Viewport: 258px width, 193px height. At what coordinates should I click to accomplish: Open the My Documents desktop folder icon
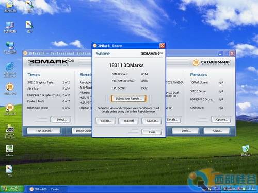[x=10, y=7]
